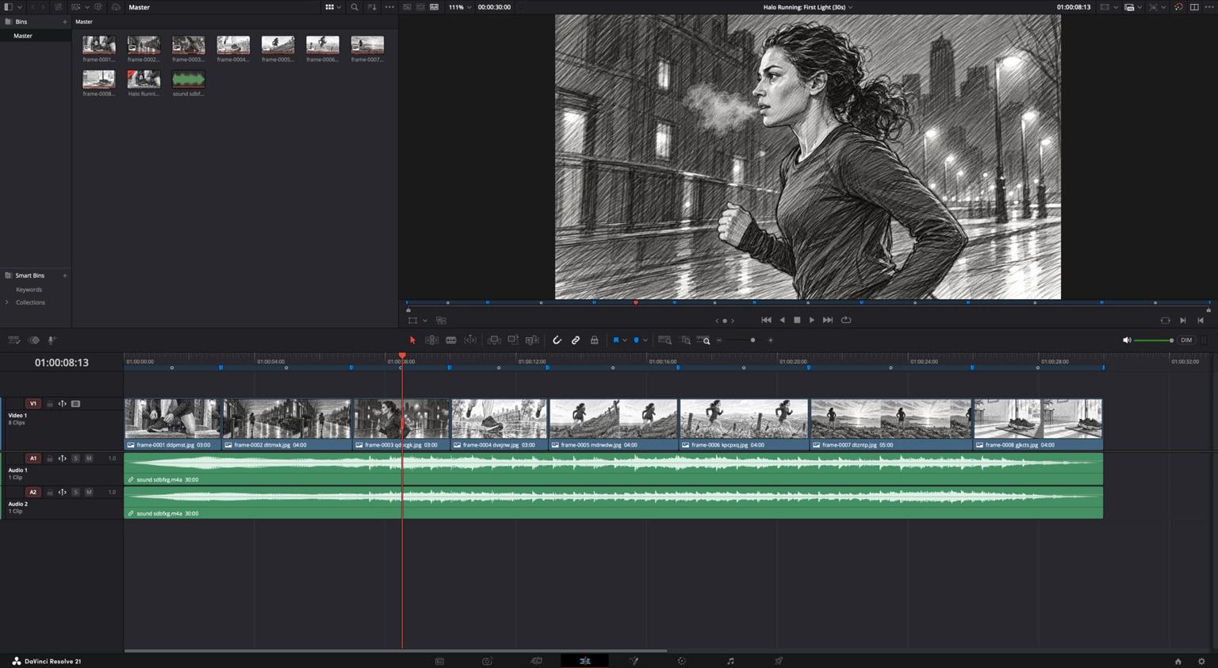Open the 111% viewer zoom dropdown
1218x668 pixels.
[x=460, y=7]
